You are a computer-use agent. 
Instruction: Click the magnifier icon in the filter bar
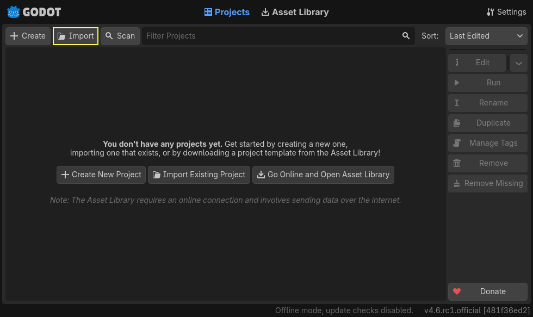(406, 35)
